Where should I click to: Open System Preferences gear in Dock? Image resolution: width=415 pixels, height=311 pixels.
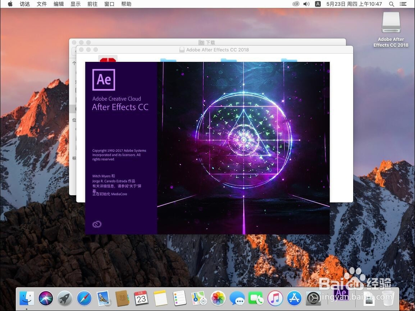click(314, 298)
